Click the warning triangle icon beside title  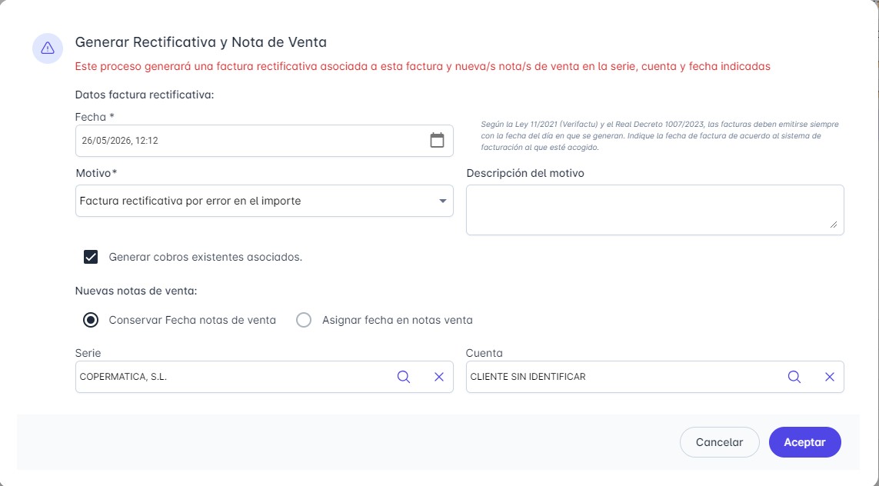pos(48,48)
